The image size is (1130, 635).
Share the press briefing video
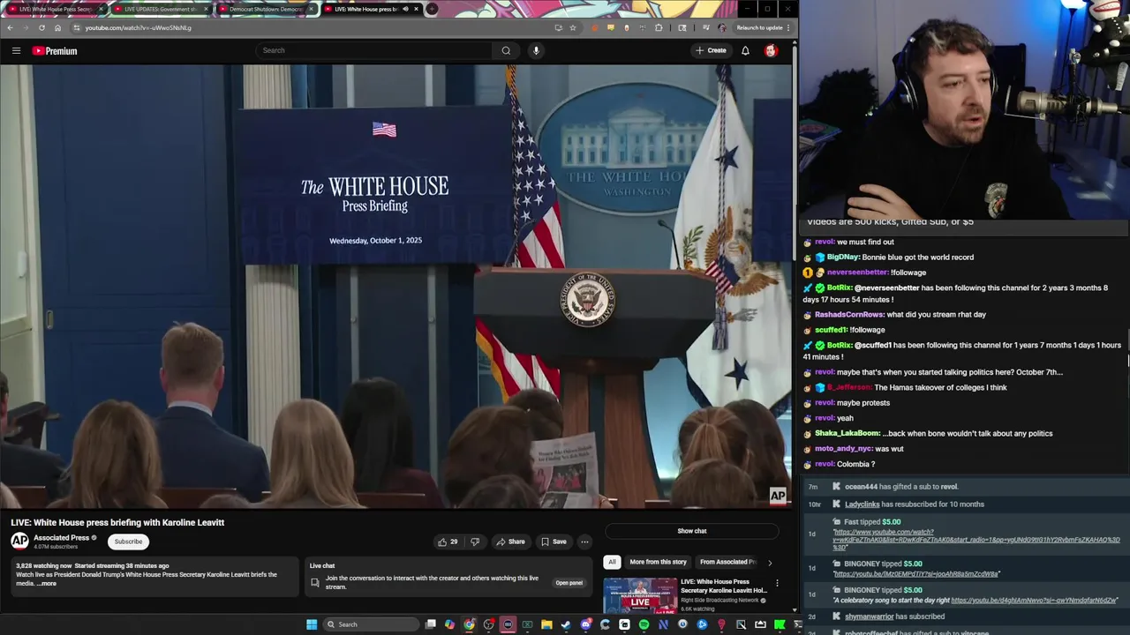coord(510,542)
